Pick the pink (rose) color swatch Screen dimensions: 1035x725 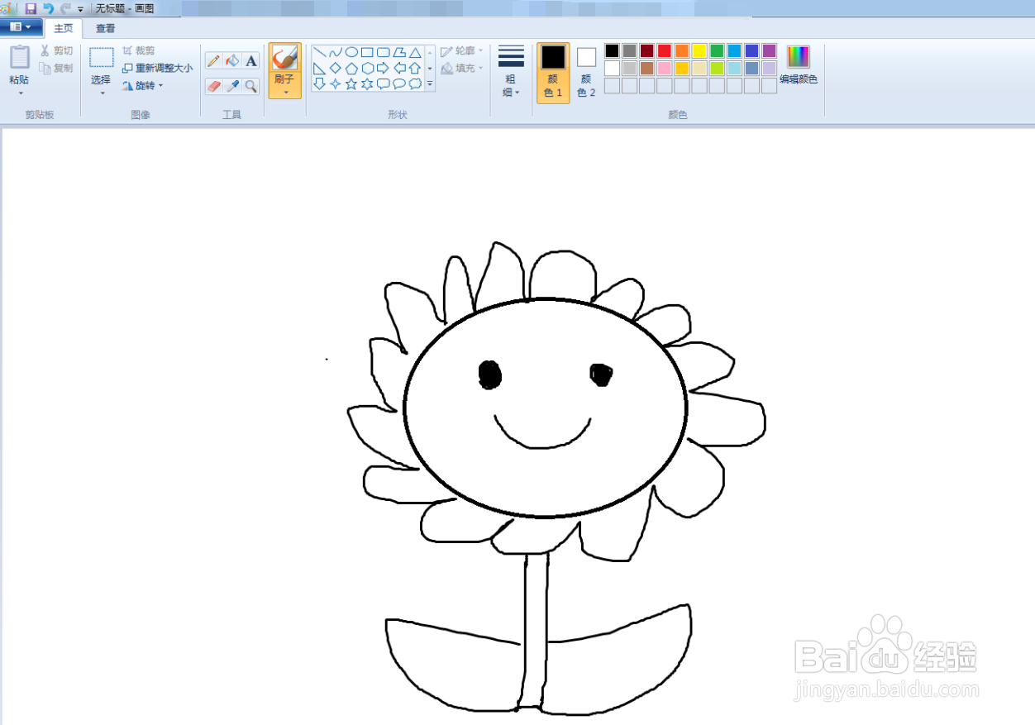(x=665, y=68)
